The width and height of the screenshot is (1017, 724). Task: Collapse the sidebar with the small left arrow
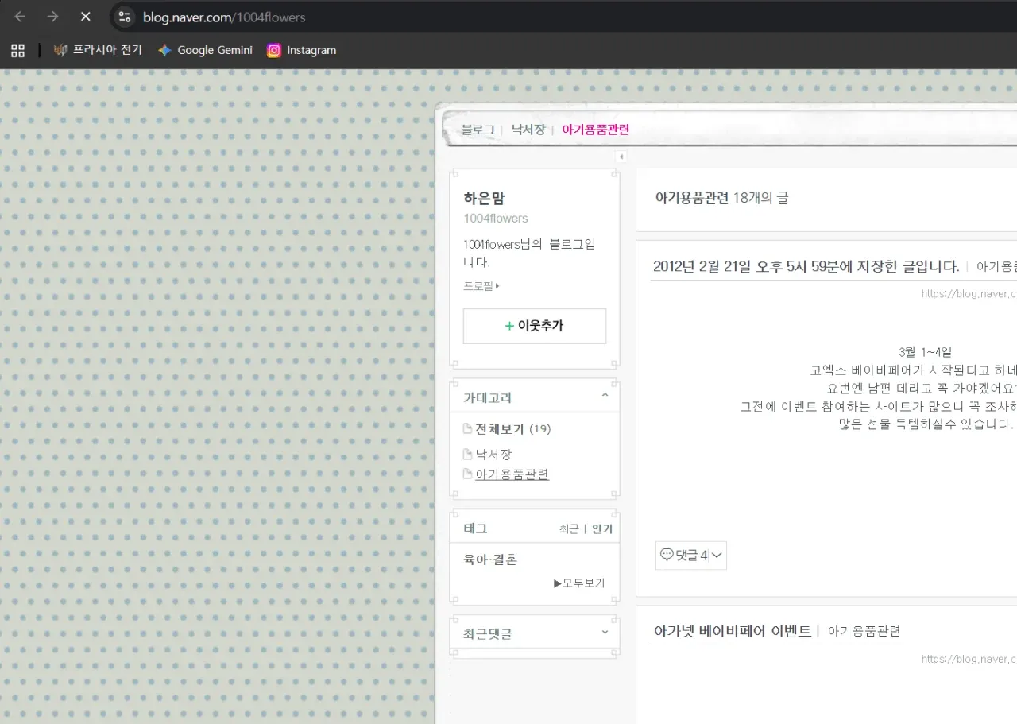(x=621, y=157)
